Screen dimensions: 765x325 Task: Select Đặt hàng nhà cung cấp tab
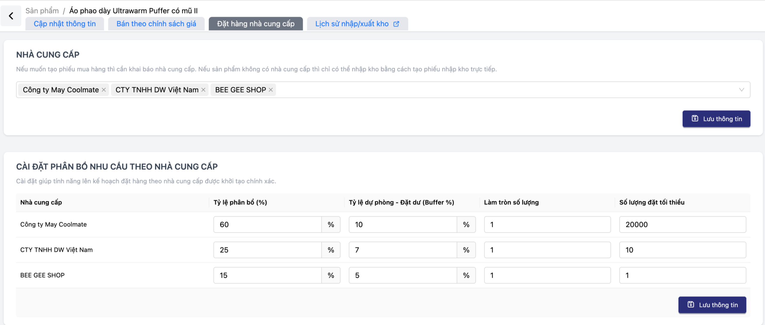click(255, 24)
